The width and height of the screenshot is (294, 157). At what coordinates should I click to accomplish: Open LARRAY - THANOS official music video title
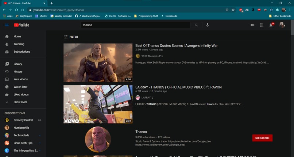(x=178, y=87)
